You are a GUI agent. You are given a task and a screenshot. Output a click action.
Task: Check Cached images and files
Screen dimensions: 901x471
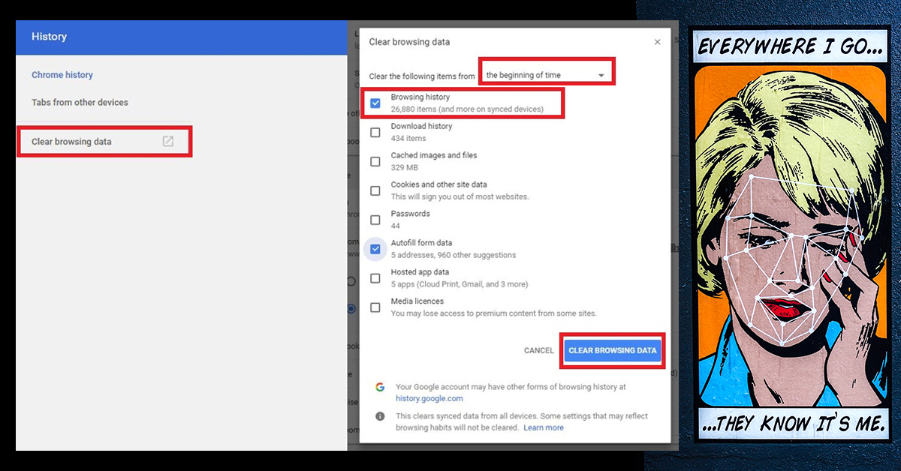click(x=375, y=161)
